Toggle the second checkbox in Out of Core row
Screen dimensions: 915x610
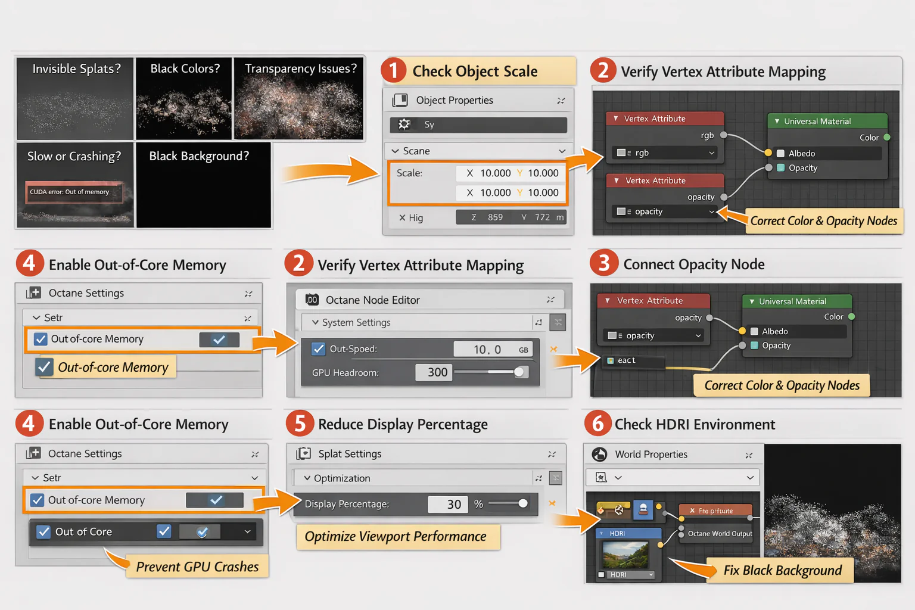(x=164, y=531)
